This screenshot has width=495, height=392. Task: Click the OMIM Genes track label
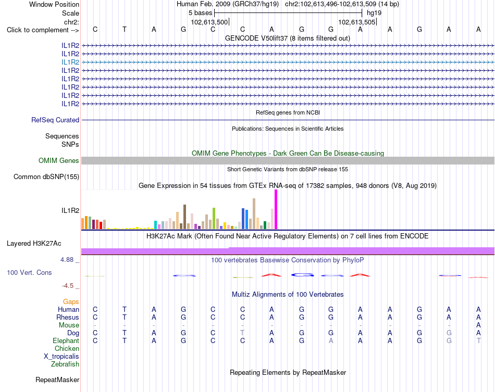(58, 160)
